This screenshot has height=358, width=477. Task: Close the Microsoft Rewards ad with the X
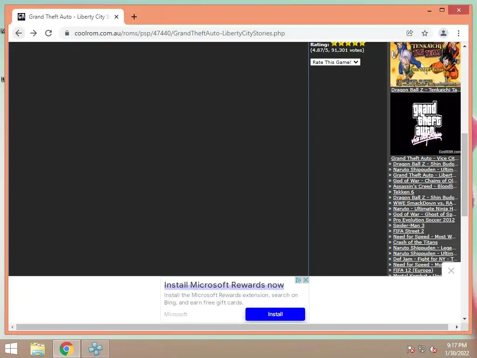pos(306,280)
